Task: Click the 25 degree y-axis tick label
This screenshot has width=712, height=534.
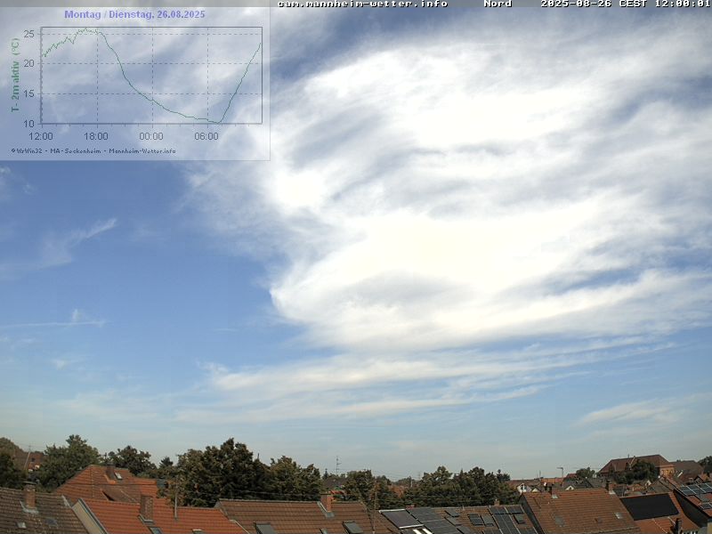Action: [x=29, y=34]
